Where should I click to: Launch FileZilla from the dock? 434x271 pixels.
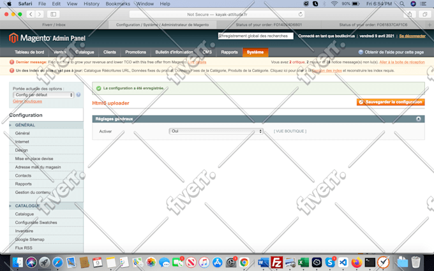[276, 262]
